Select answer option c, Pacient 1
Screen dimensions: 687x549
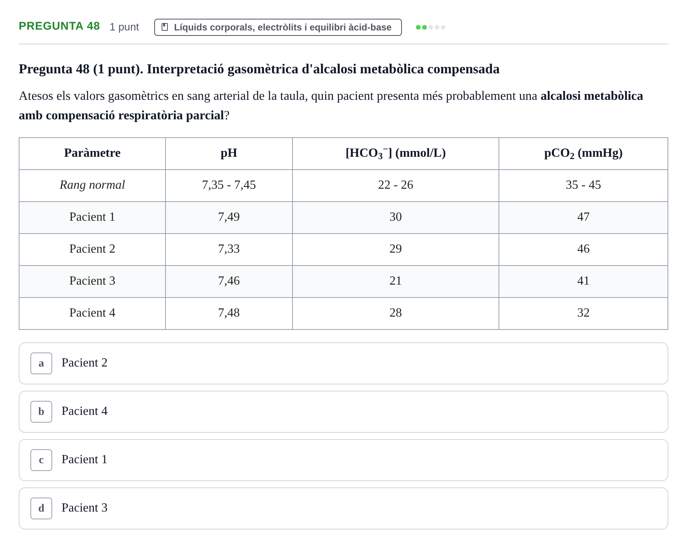click(343, 460)
